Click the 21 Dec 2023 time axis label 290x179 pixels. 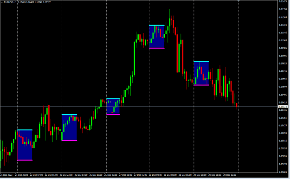pos(6,175)
